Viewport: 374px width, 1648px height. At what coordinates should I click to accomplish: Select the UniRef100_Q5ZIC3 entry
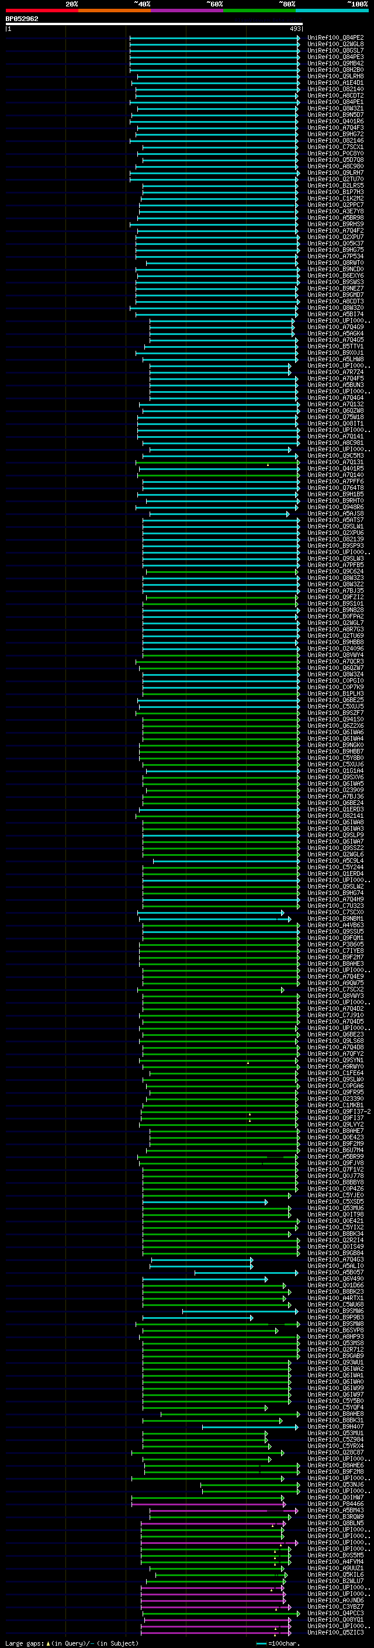click(335, 1633)
